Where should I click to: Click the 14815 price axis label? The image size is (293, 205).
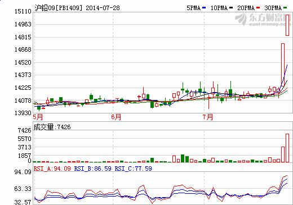coord(23,37)
